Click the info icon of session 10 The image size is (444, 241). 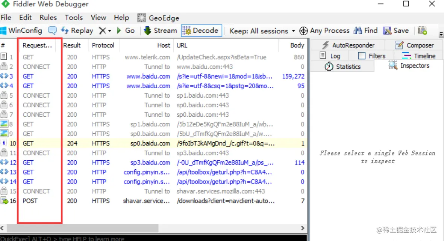pos(4,143)
